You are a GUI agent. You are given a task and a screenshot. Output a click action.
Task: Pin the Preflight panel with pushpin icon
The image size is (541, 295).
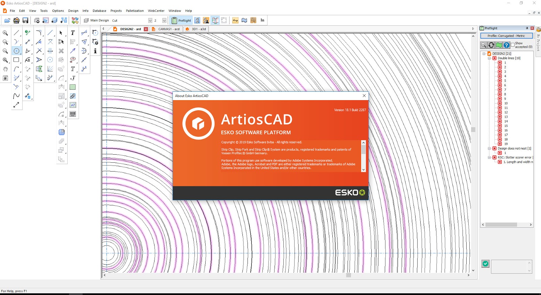pyautogui.click(x=527, y=28)
